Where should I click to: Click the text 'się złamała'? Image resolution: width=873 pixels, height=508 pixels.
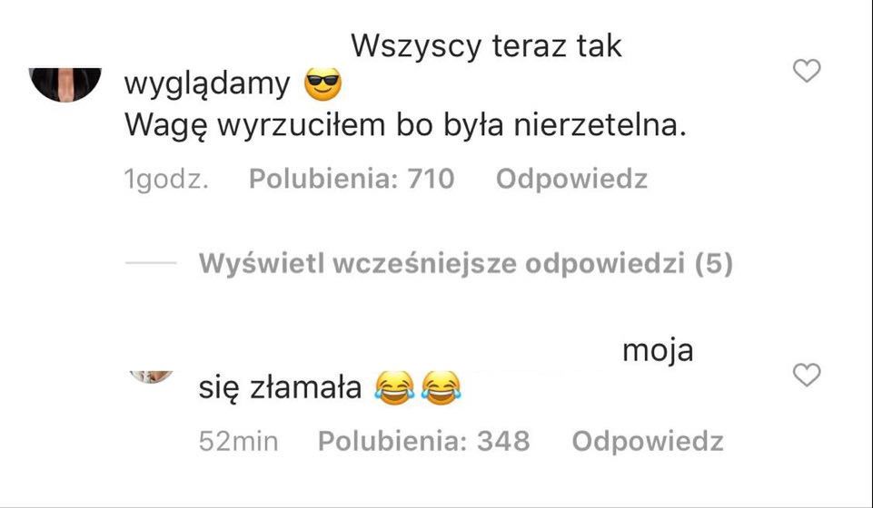[280, 387]
